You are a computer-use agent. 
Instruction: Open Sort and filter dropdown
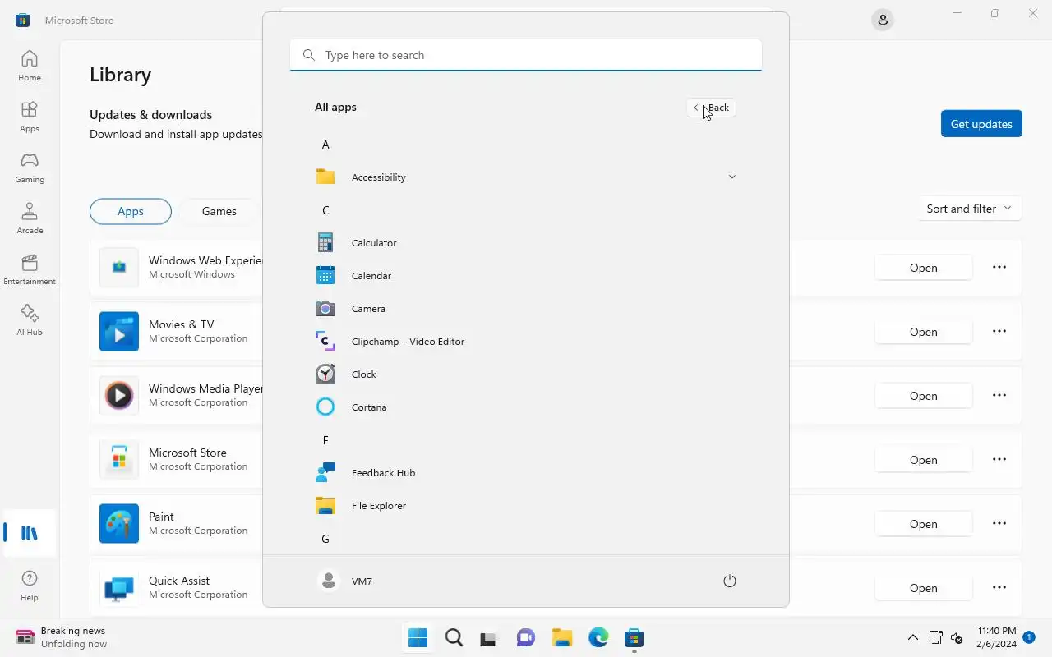point(969,209)
